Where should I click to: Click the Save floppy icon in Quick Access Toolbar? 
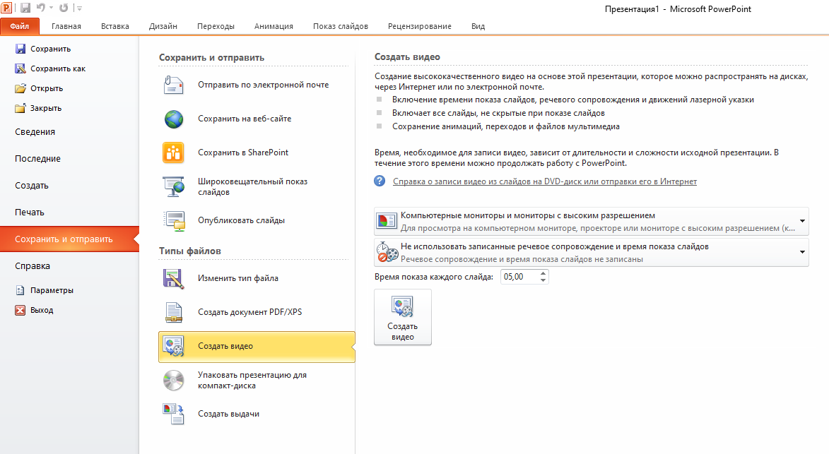click(25, 8)
